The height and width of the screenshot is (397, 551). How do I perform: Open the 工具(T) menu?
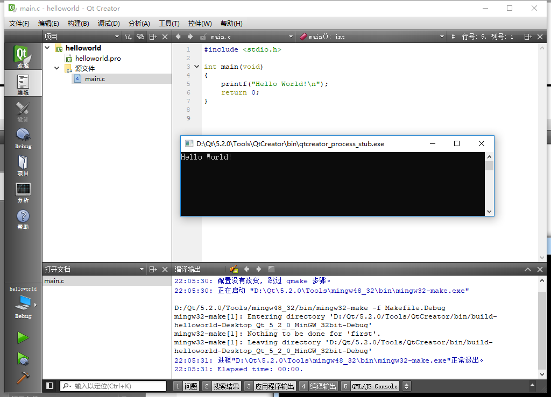168,23
